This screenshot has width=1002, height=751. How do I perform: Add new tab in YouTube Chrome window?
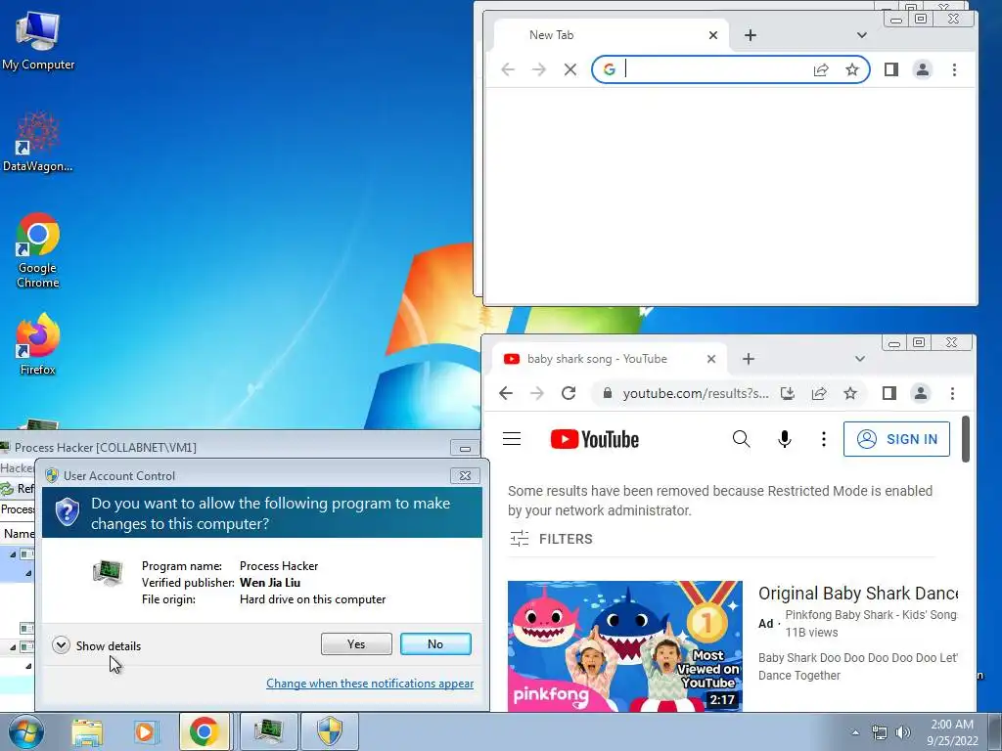[749, 359]
